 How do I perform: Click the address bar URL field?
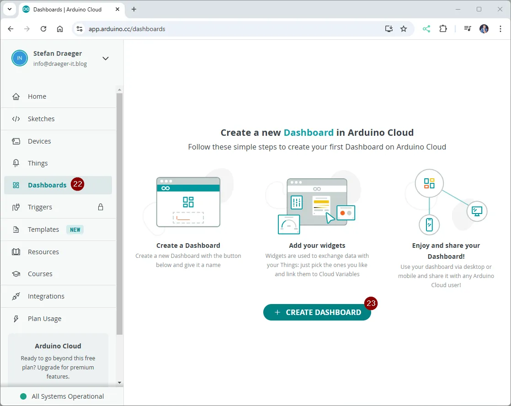click(229, 29)
